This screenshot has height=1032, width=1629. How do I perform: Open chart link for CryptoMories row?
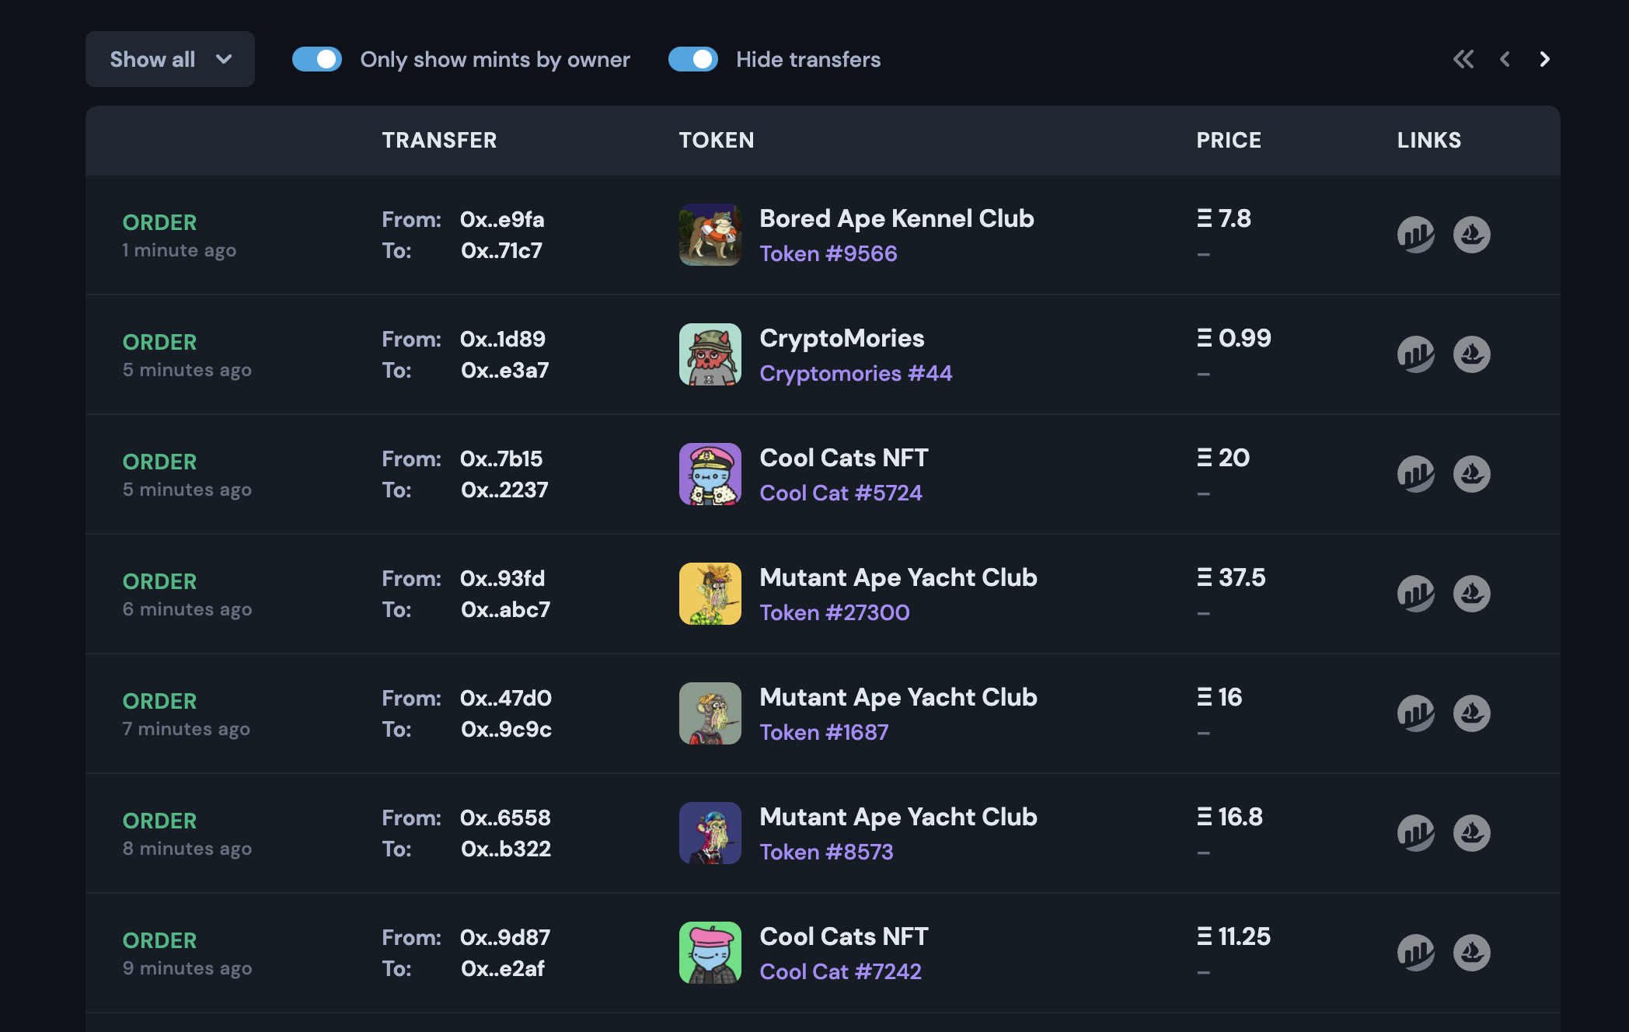click(x=1416, y=354)
